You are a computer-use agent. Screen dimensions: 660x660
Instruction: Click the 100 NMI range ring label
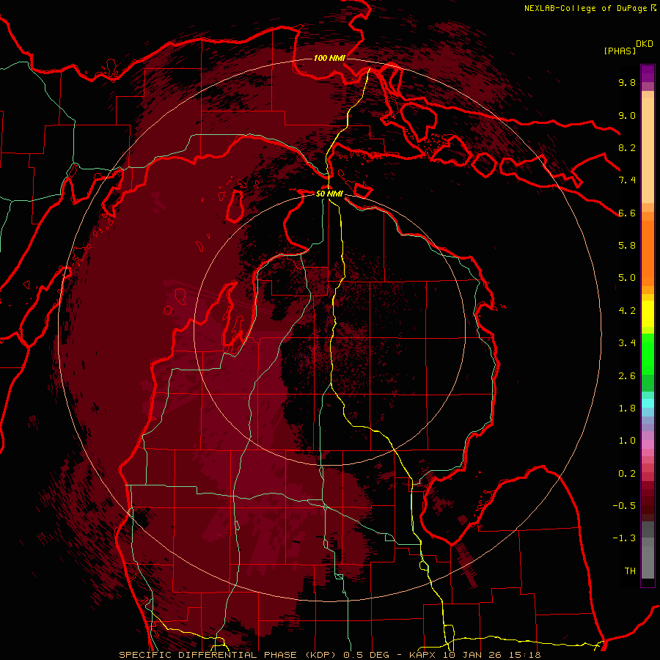coord(329,58)
